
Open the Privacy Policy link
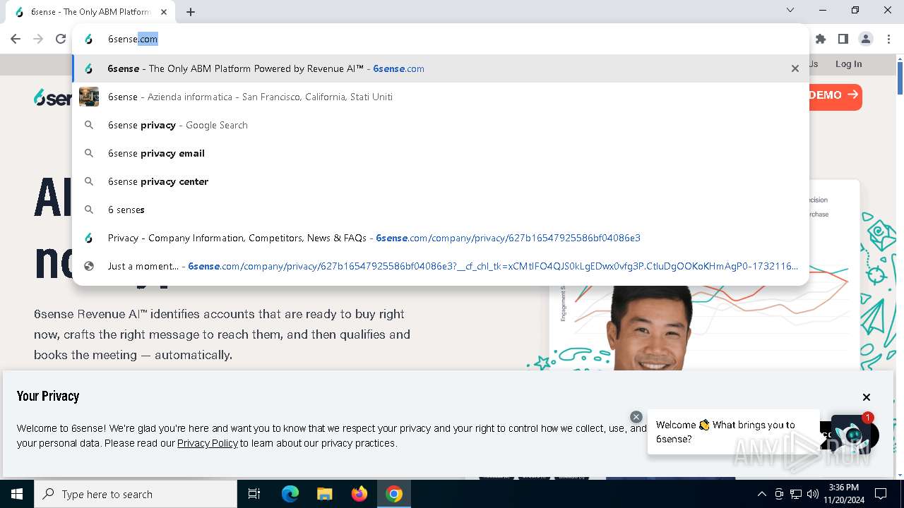point(207,443)
